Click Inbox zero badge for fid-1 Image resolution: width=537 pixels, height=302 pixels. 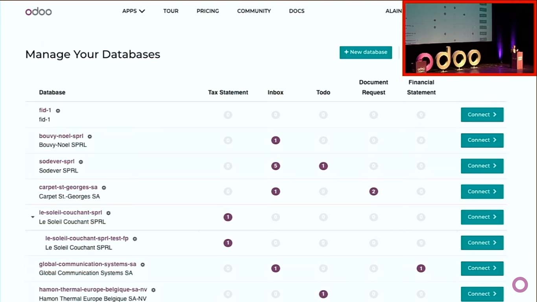pyautogui.click(x=276, y=115)
